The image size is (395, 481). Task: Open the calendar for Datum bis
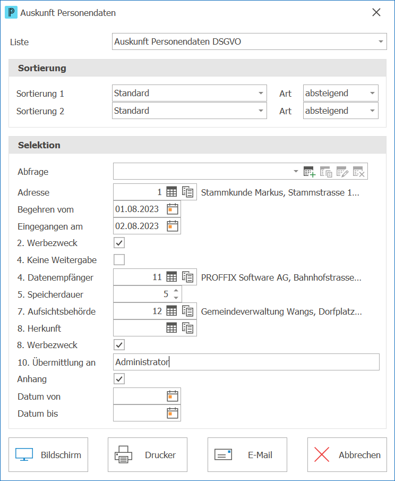tap(173, 413)
